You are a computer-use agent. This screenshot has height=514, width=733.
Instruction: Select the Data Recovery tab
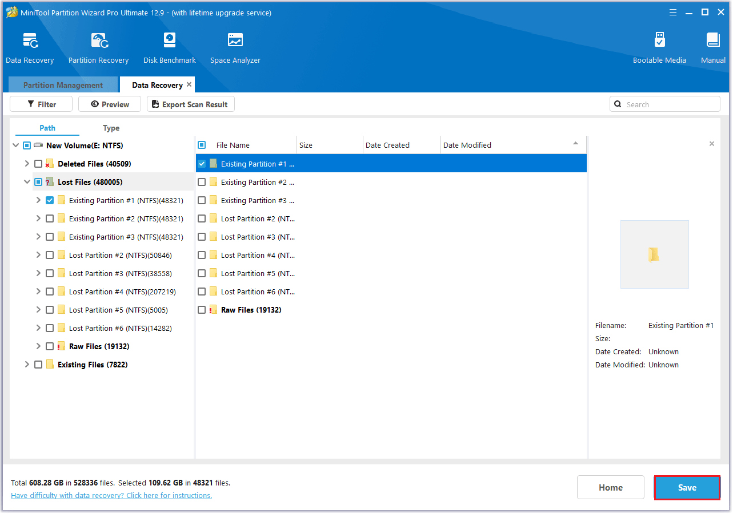click(157, 85)
